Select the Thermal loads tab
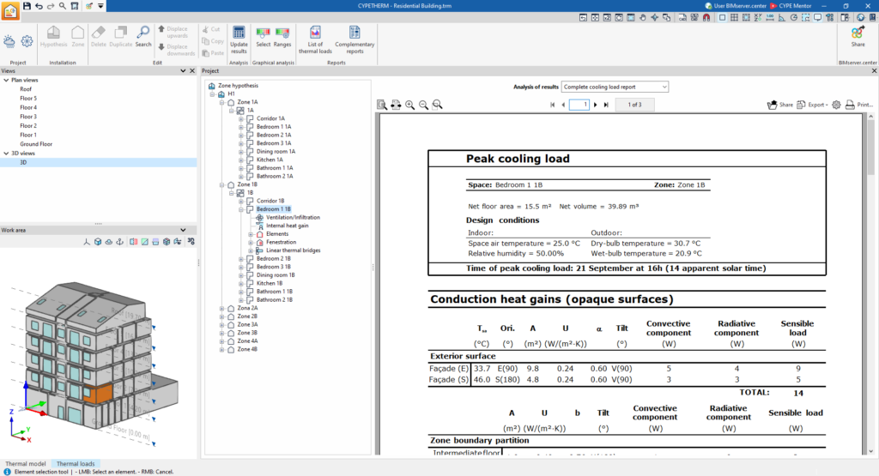Viewport: 879px width, 476px height. click(76, 464)
